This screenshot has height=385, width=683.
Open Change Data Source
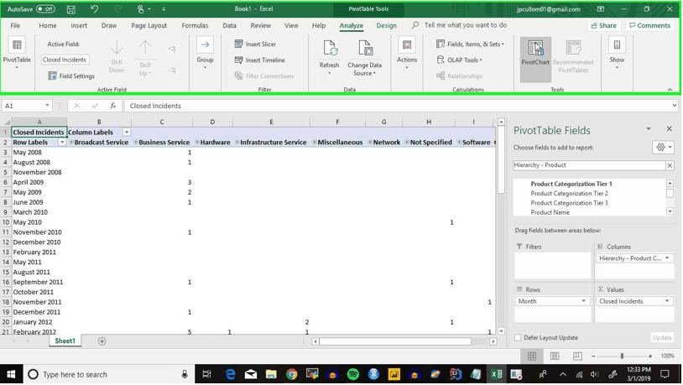365,58
